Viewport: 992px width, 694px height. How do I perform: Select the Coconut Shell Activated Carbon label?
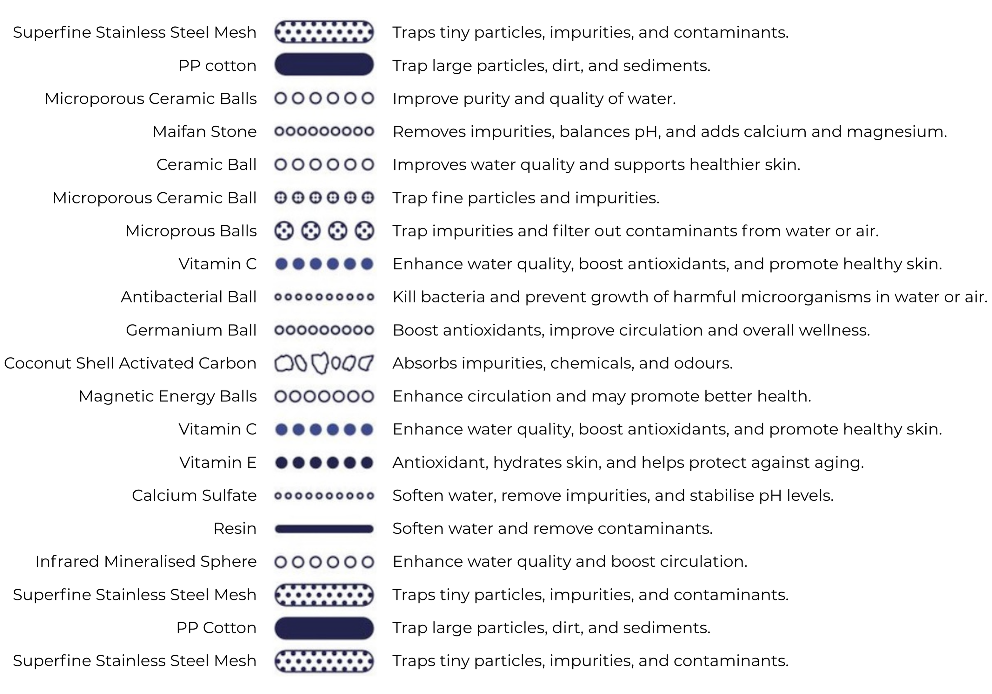[130, 363]
